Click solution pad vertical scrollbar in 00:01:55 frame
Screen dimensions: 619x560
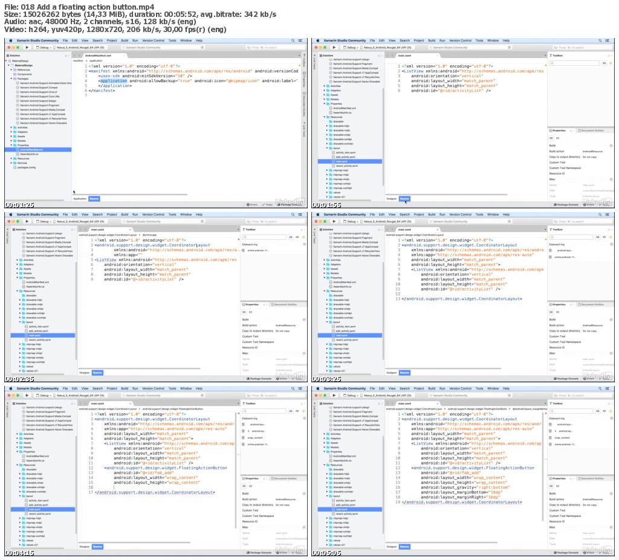pos(383,136)
